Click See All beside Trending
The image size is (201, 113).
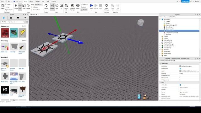tap(24, 40)
